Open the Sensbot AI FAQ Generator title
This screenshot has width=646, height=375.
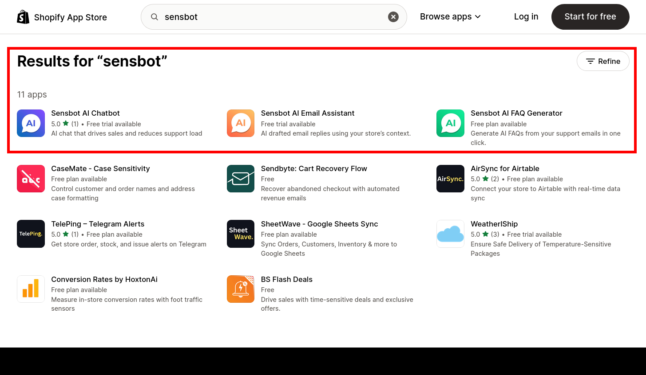click(516, 113)
